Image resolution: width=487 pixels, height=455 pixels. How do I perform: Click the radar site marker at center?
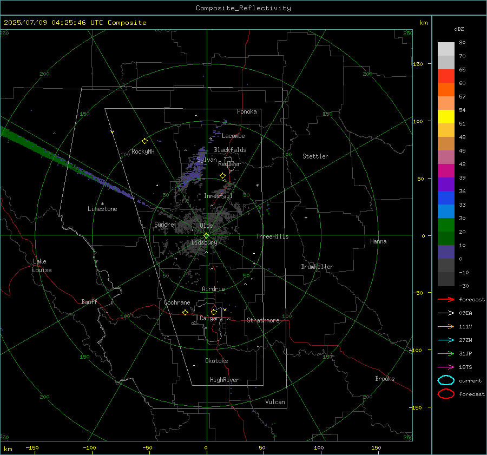coord(206,236)
